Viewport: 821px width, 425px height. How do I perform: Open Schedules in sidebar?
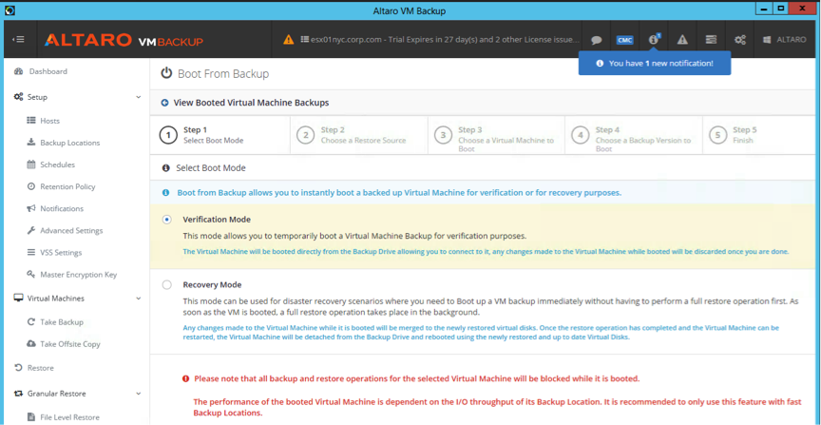[x=58, y=164]
